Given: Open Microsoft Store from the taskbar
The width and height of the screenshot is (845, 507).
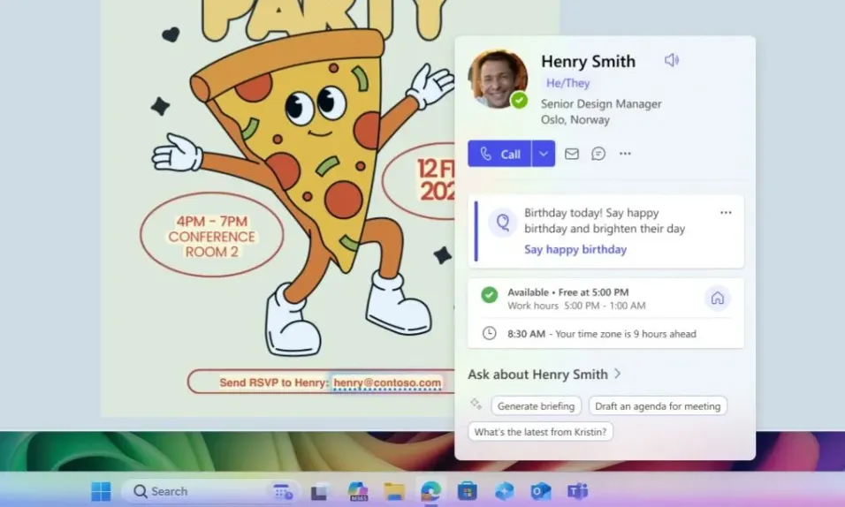Looking at the screenshot, I should pyautogui.click(x=467, y=491).
